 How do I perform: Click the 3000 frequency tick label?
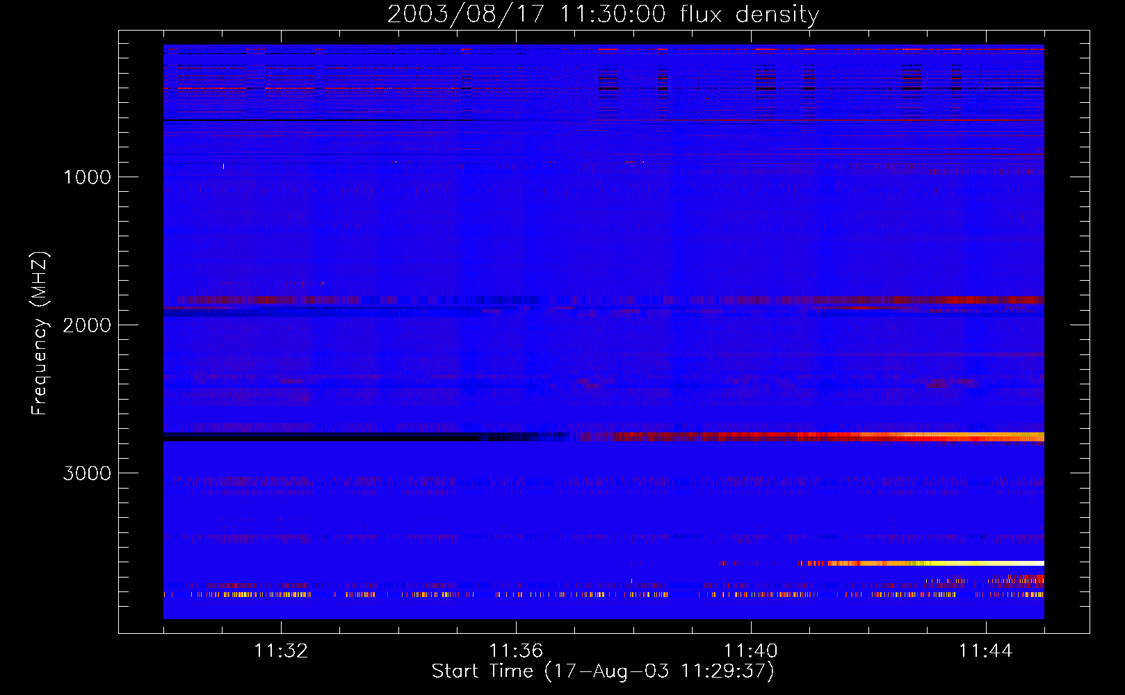pyautogui.click(x=88, y=473)
